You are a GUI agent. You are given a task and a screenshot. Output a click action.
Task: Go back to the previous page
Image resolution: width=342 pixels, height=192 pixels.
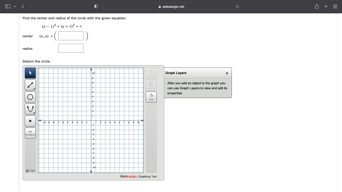click(x=23, y=6)
